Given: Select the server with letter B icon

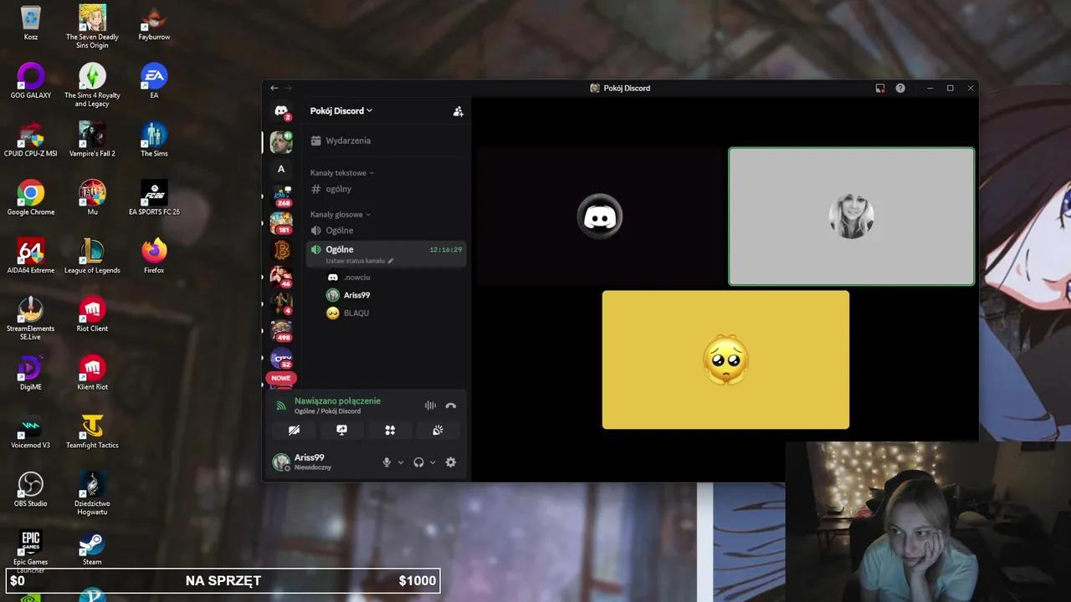Looking at the screenshot, I should (281, 250).
